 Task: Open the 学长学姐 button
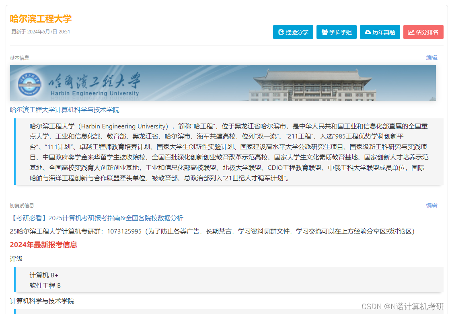[x=336, y=32]
